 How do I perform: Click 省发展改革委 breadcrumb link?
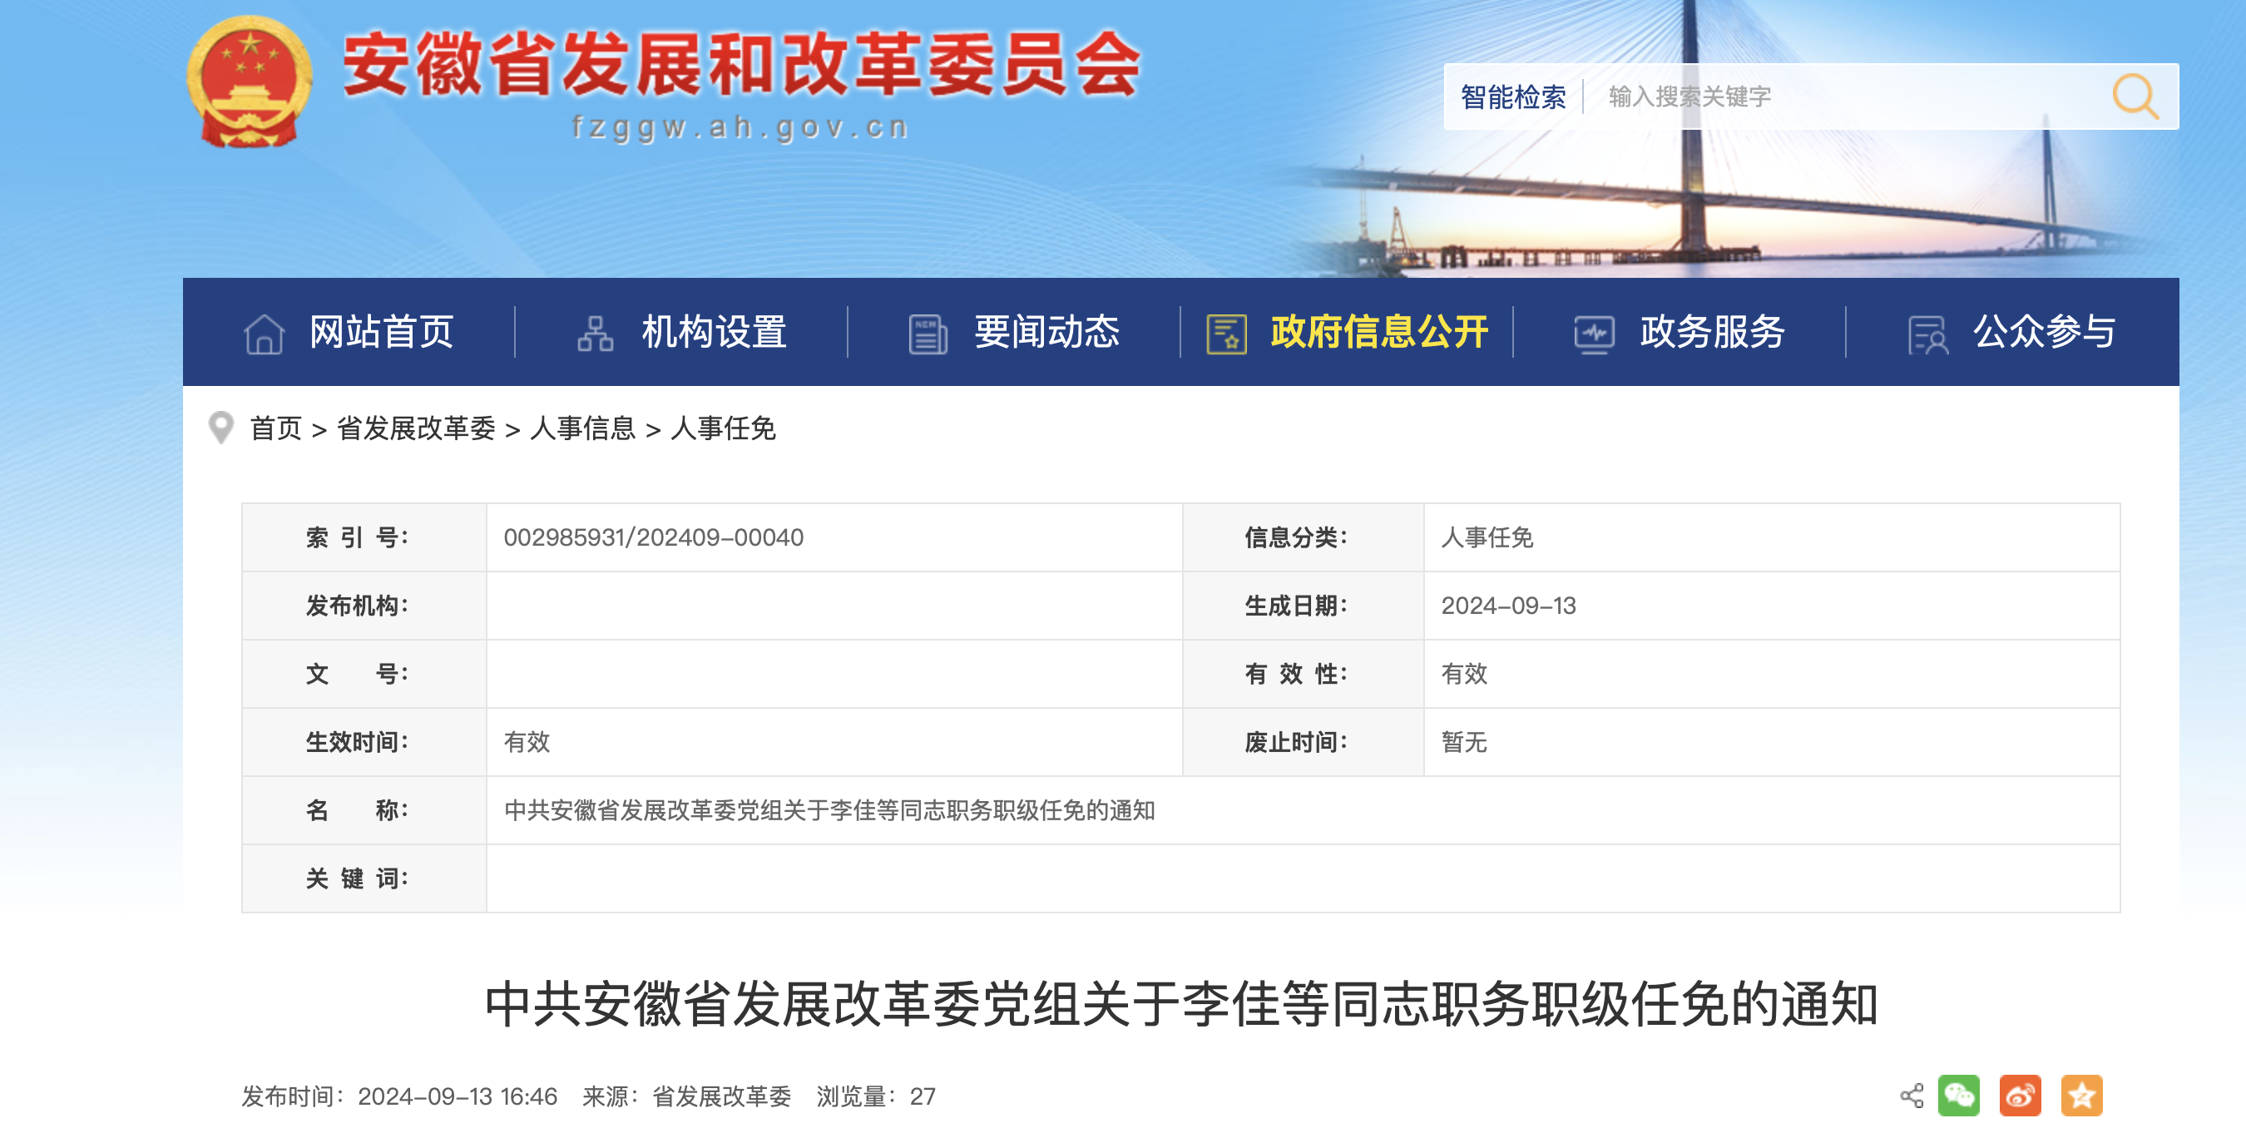pyautogui.click(x=416, y=428)
